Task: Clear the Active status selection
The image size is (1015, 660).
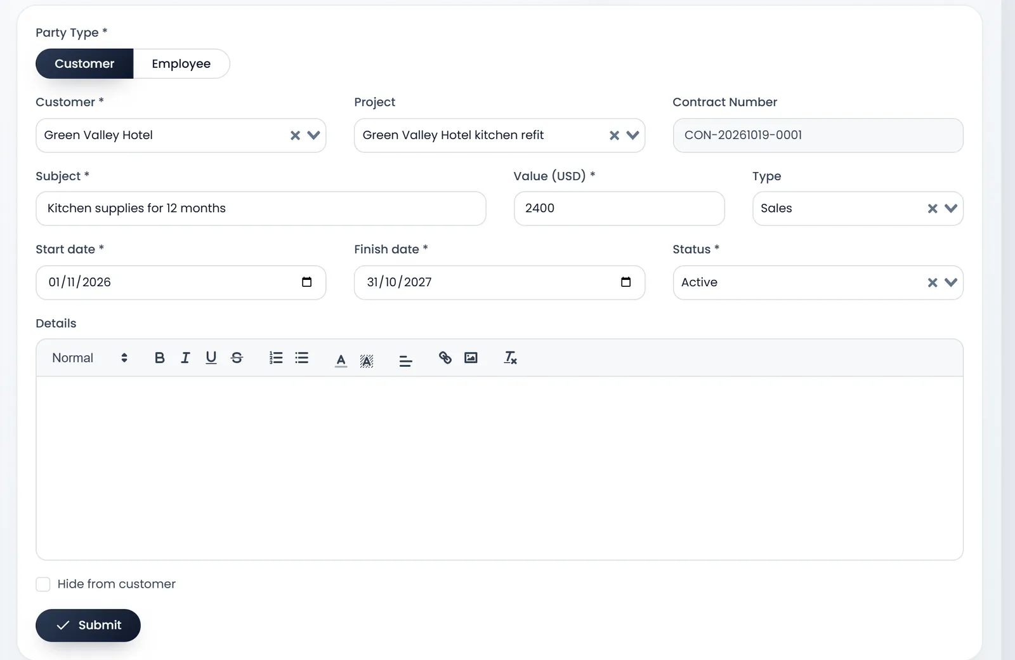Action: tap(933, 282)
